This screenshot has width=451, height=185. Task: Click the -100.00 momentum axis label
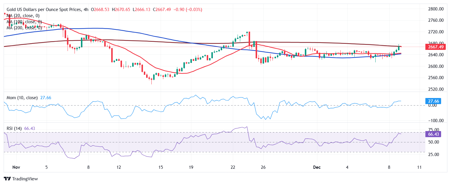(x=436, y=121)
